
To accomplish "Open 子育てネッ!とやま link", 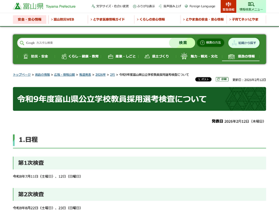I will click(x=244, y=19).
